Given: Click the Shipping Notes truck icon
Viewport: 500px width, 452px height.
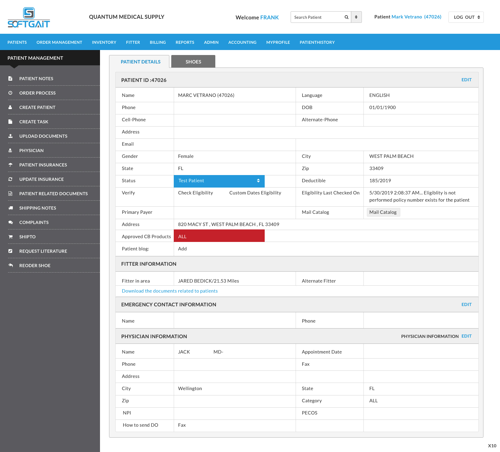Looking at the screenshot, I should pos(10,208).
